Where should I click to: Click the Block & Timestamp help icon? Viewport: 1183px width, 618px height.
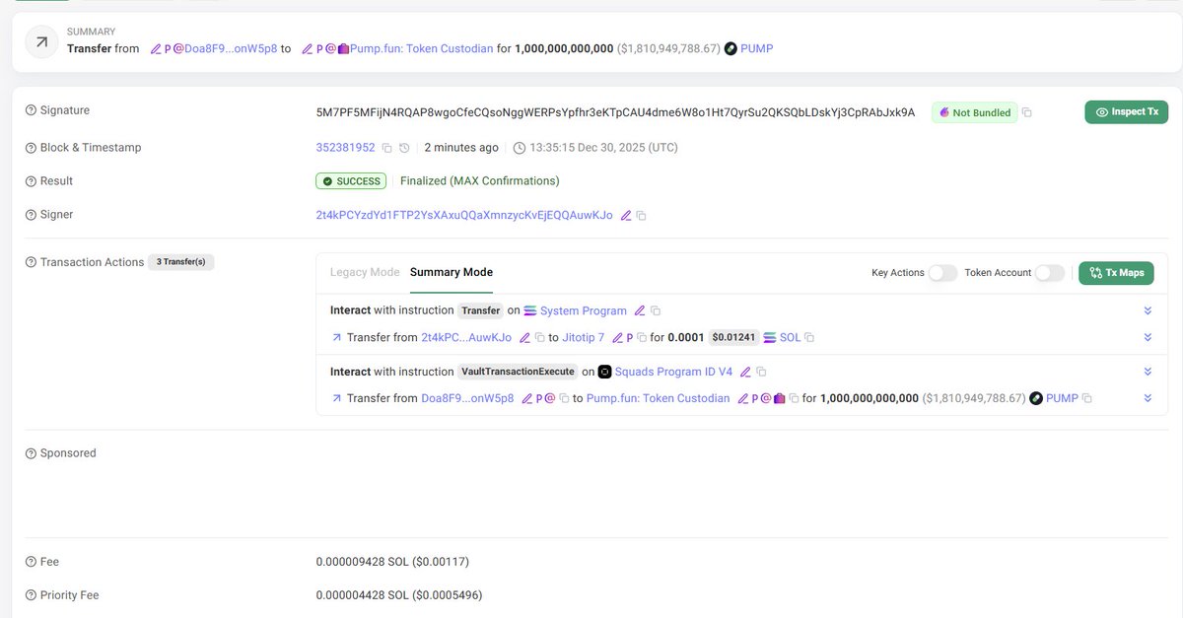[31, 148]
